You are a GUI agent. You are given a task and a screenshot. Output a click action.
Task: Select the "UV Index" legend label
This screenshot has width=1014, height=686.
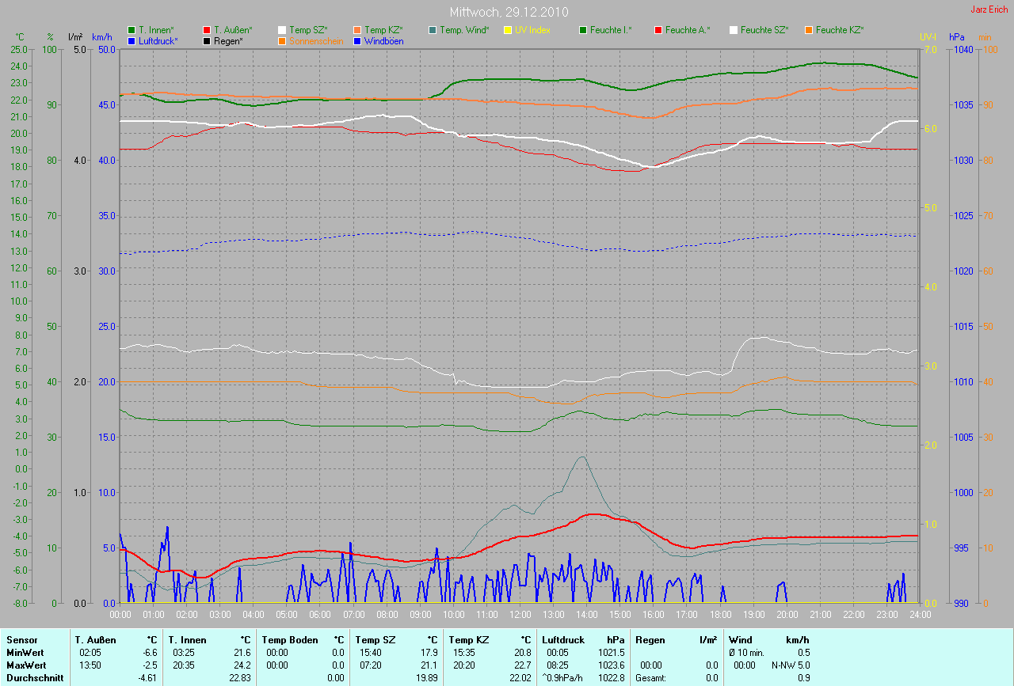(x=532, y=30)
